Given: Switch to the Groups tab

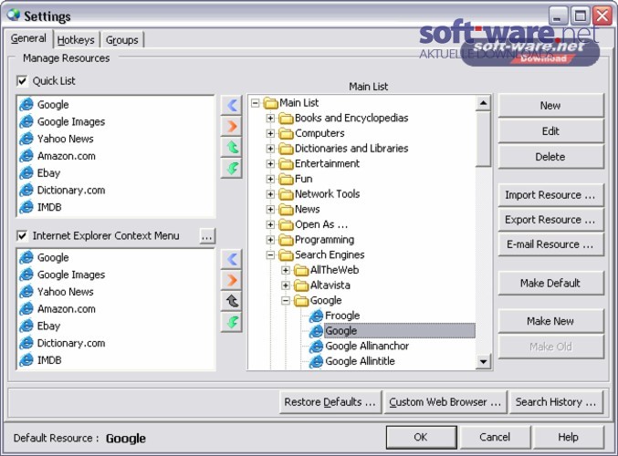Looking at the screenshot, I should click(x=121, y=40).
